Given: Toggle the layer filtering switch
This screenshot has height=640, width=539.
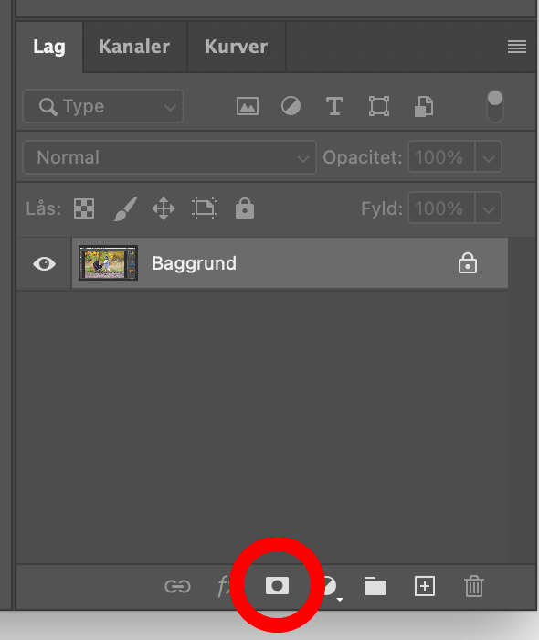Looking at the screenshot, I should click(x=495, y=106).
